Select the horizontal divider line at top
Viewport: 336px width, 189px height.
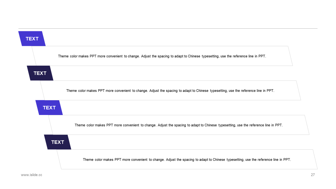168,28
